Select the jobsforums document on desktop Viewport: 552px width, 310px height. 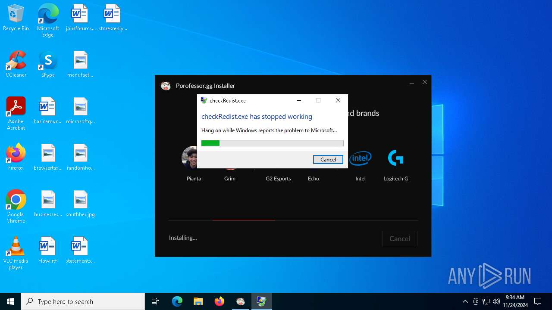[80, 18]
